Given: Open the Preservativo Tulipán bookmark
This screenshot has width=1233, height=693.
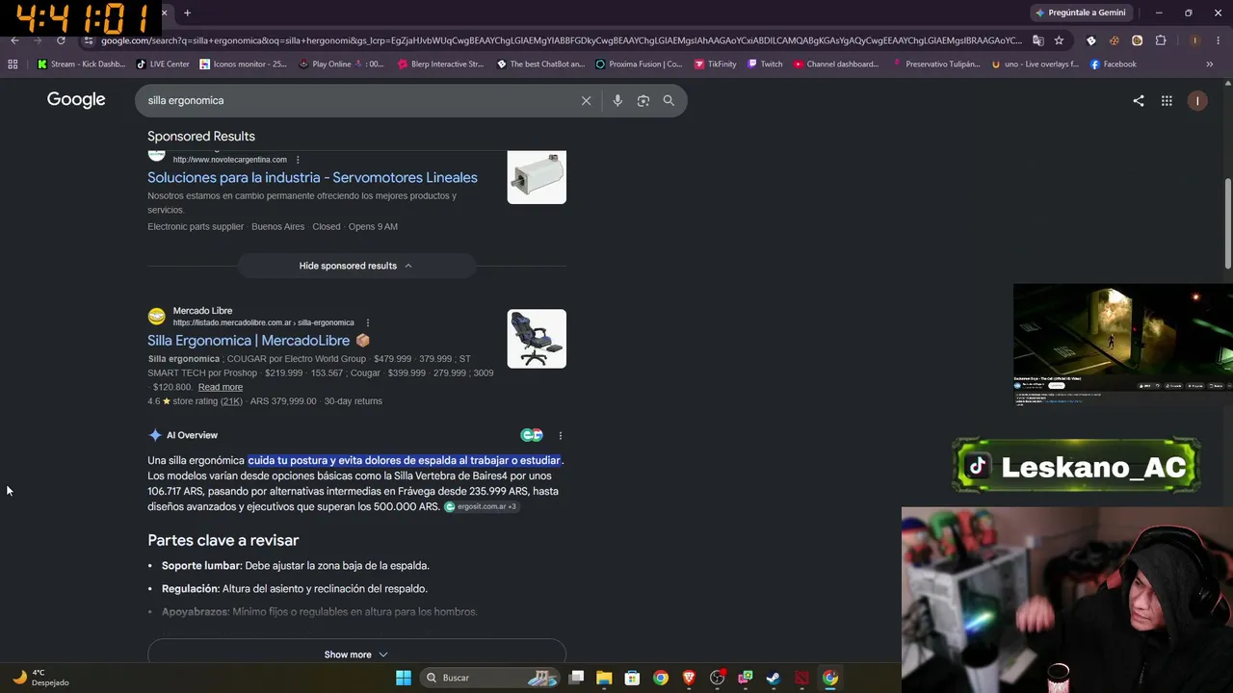Looking at the screenshot, I should point(937,64).
